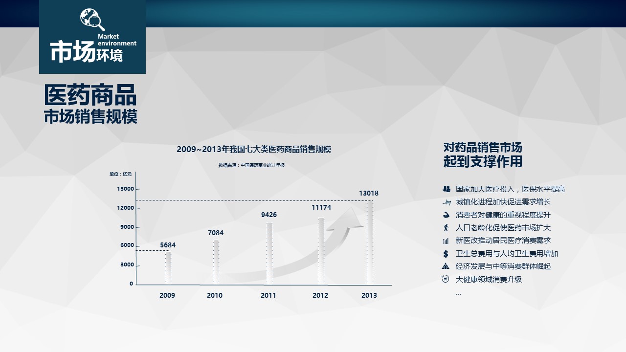Click the walking person icon beside 人口老龄化
The width and height of the screenshot is (626, 352).
point(446,228)
